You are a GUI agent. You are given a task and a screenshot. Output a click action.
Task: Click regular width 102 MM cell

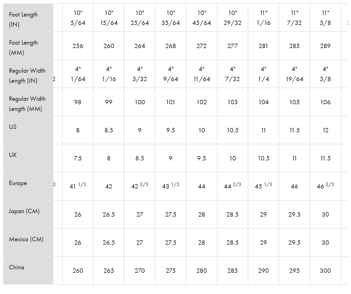coord(202,102)
